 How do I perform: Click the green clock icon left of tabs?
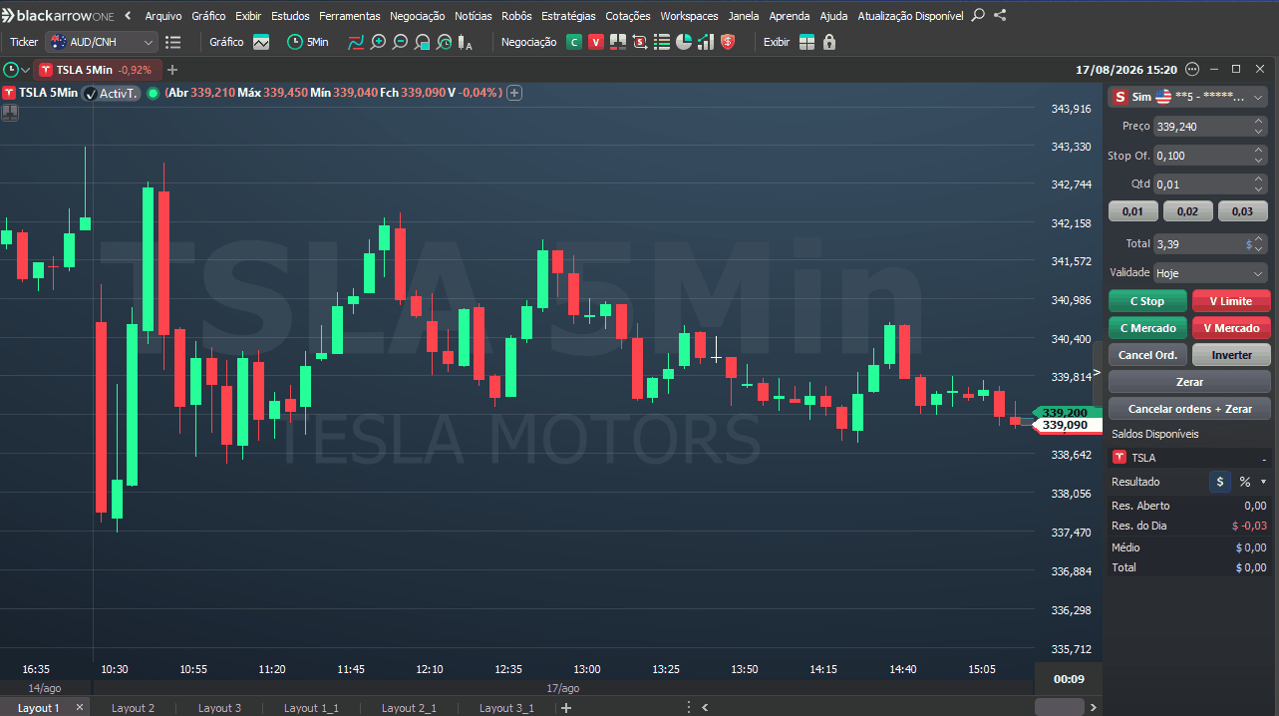coord(10,70)
